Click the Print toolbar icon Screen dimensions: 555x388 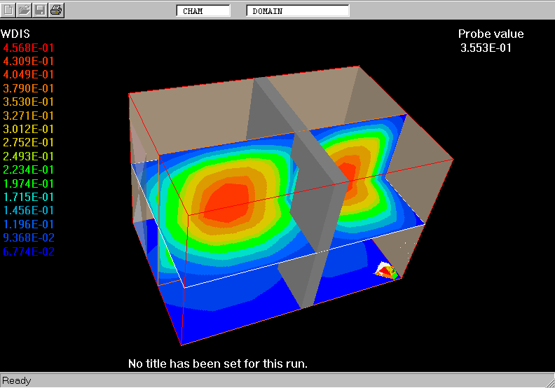pyautogui.click(x=56, y=10)
